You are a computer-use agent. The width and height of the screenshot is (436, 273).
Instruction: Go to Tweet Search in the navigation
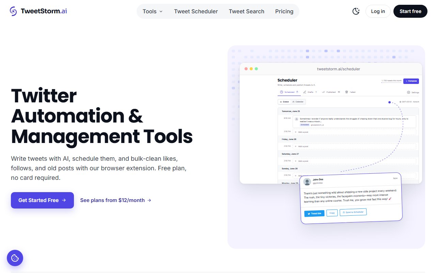pyautogui.click(x=247, y=11)
